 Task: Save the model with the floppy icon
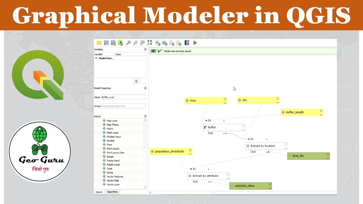[x=106, y=43]
